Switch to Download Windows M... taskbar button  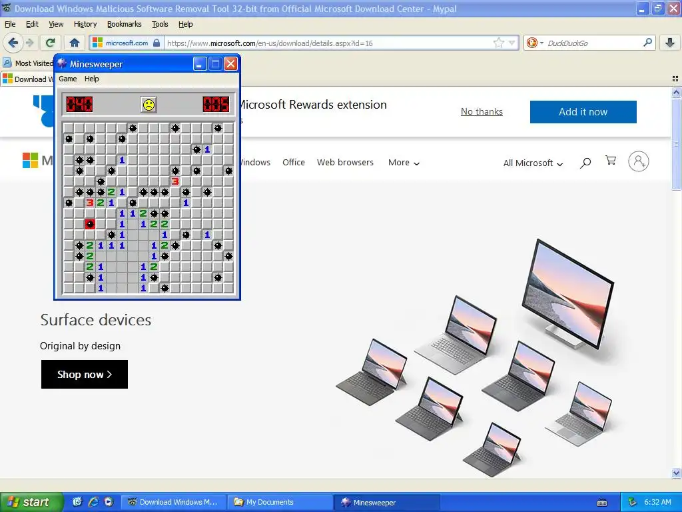(x=173, y=502)
